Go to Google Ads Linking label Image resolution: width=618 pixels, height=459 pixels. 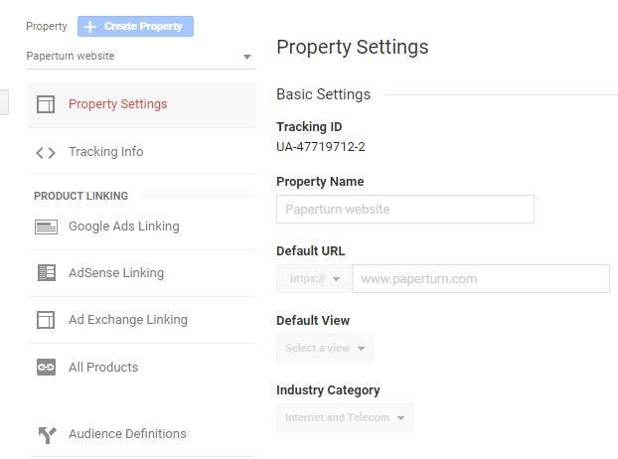pyautogui.click(x=123, y=227)
